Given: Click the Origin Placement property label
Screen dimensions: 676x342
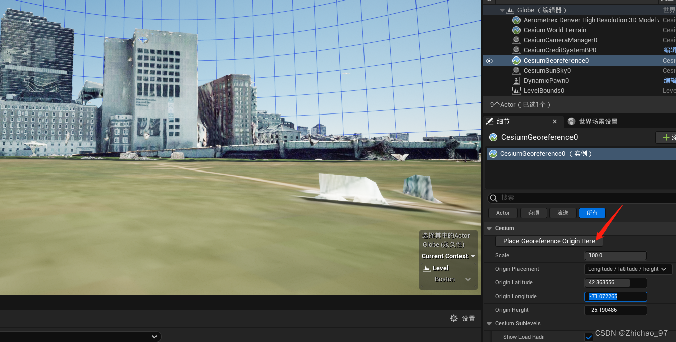Looking at the screenshot, I should tap(517, 269).
